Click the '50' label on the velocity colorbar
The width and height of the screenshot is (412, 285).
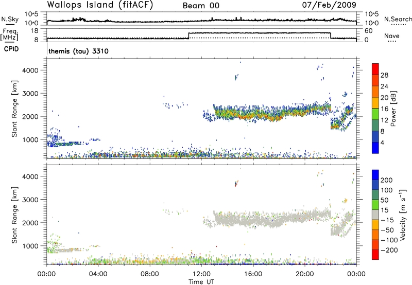click(384, 200)
